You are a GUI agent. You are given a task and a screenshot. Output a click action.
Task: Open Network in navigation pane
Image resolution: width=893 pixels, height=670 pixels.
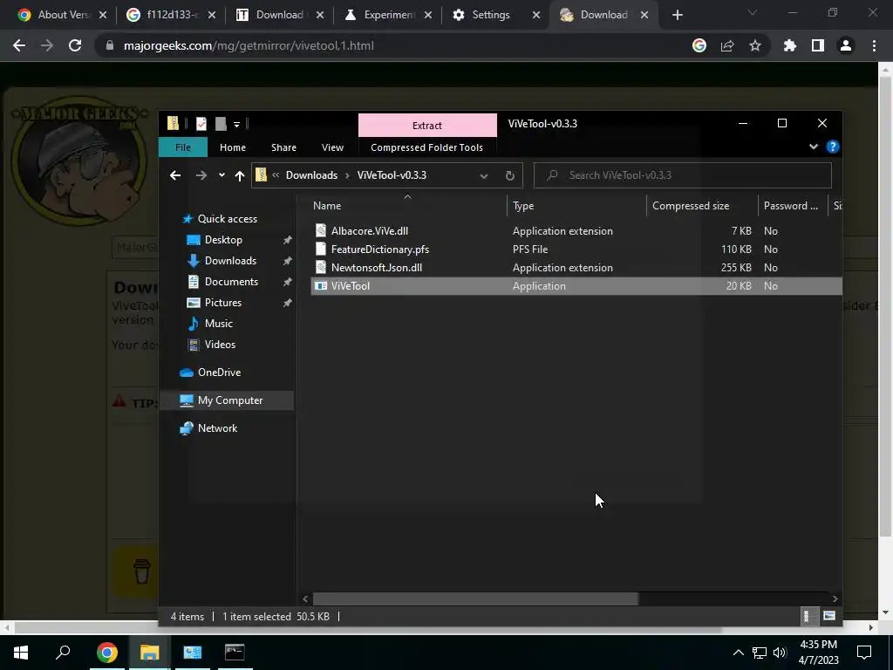click(x=217, y=427)
